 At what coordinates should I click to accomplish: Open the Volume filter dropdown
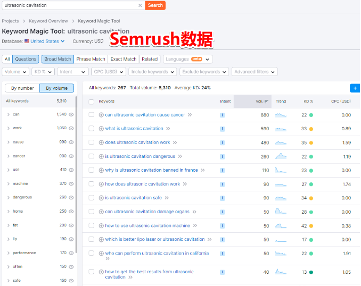[15, 72]
